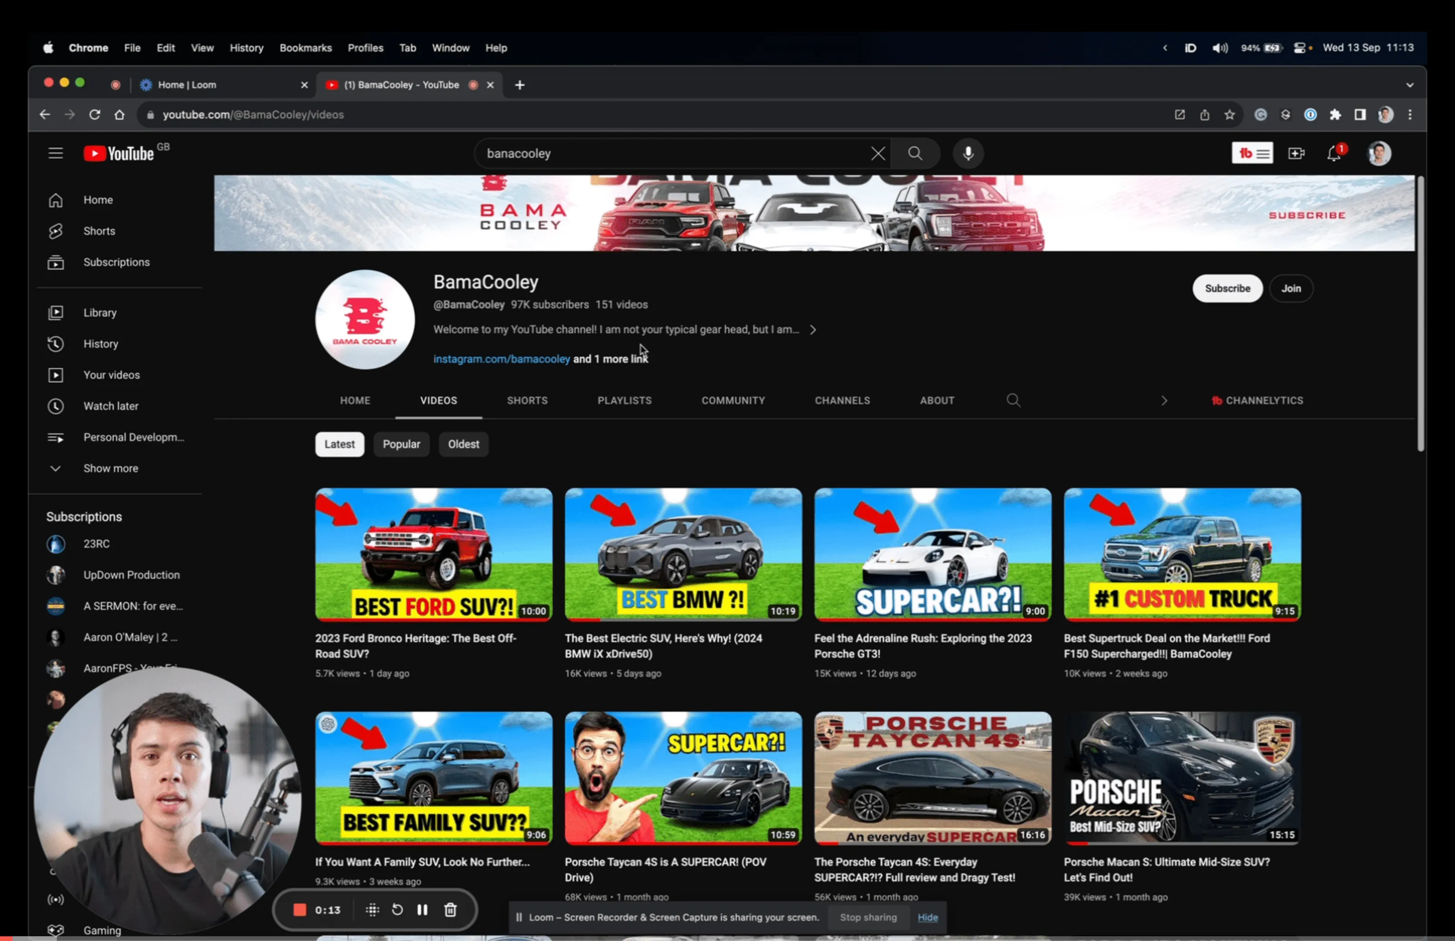The height and width of the screenshot is (941, 1455).
Task: Click the Join button
Action: 1291,288
